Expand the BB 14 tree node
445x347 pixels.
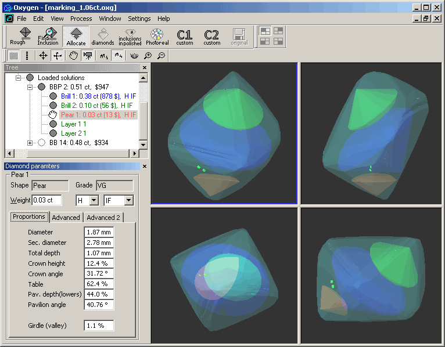[x=30, y=143]
